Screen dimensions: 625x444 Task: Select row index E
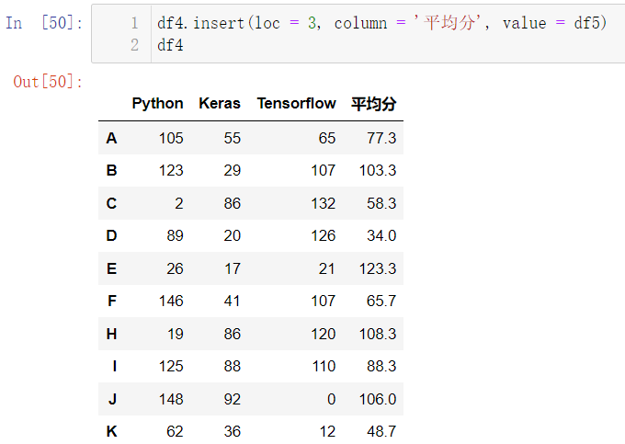(111, 268)
